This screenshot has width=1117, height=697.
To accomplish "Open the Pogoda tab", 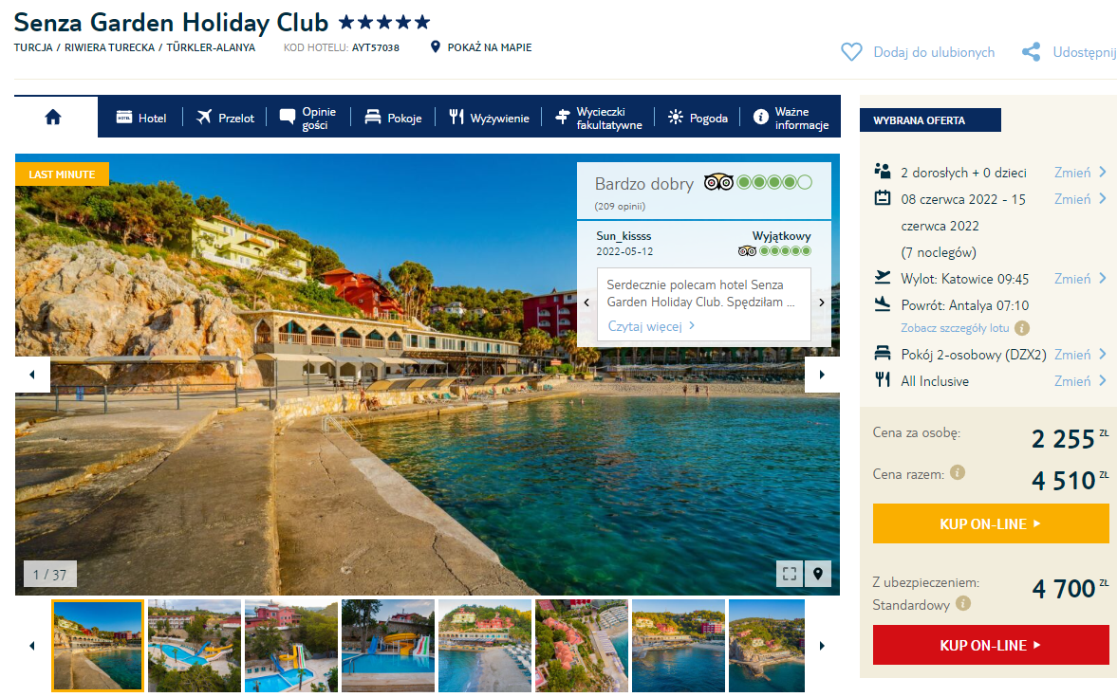I will click(x=698, y=118).
